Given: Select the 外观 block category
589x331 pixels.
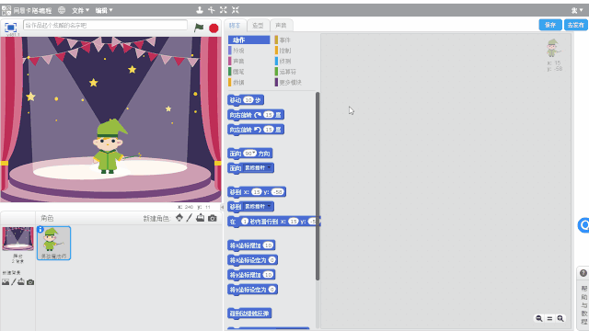Looking at the screenshot, I should [249, 51].
